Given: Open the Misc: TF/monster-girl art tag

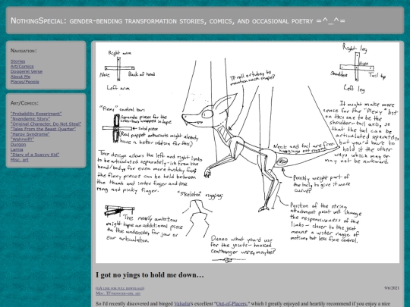Looking at the screenshot, I should [x=118, y=293].
